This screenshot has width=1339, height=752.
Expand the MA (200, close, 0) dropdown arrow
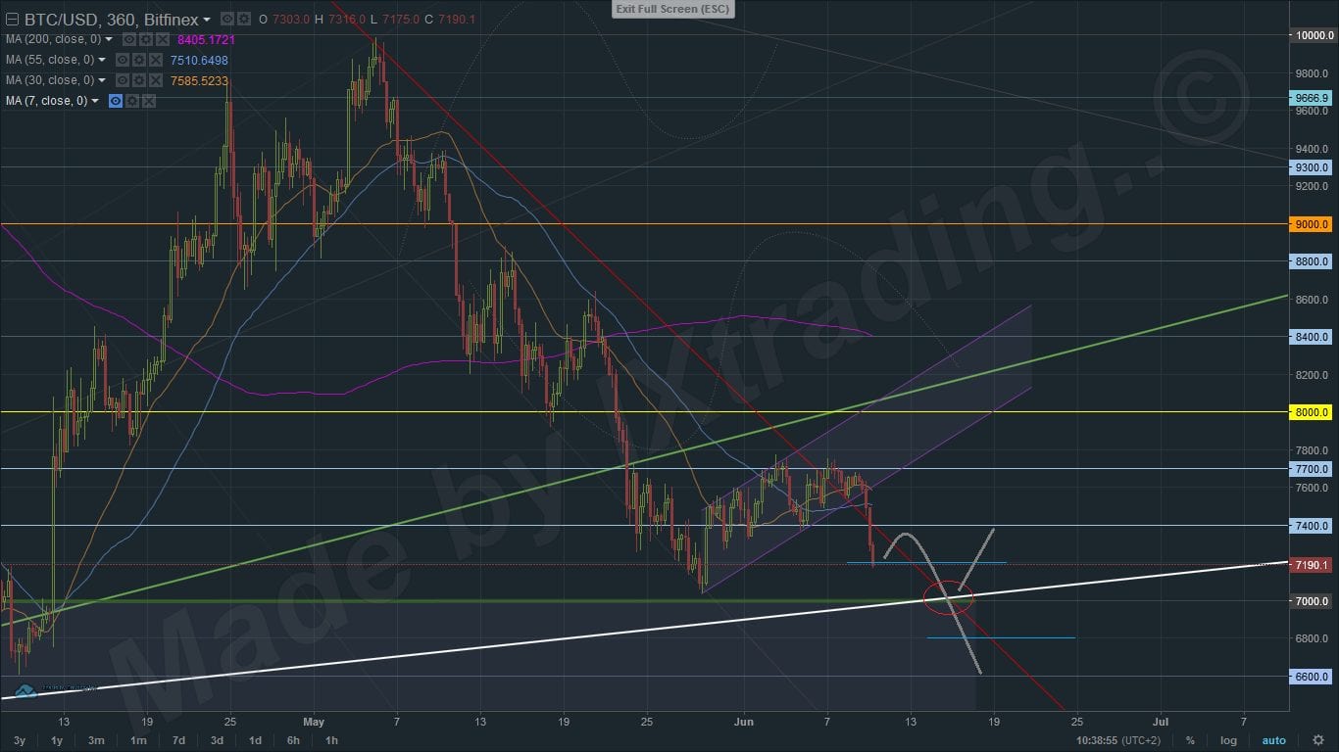(x=109, y=39)
